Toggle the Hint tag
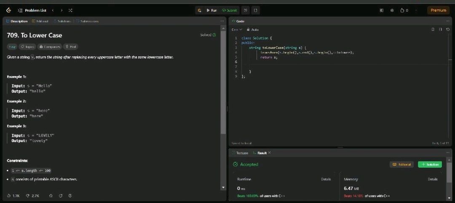Screen dimensions: 455x203 point(71,47)
